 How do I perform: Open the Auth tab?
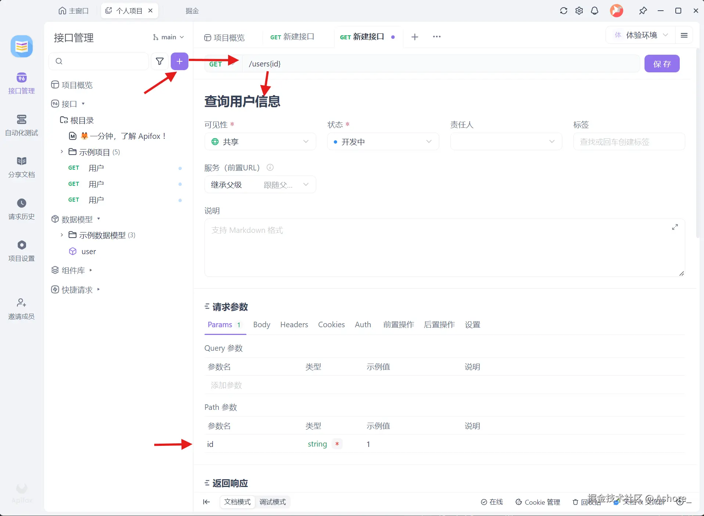[x=363, y=325]
